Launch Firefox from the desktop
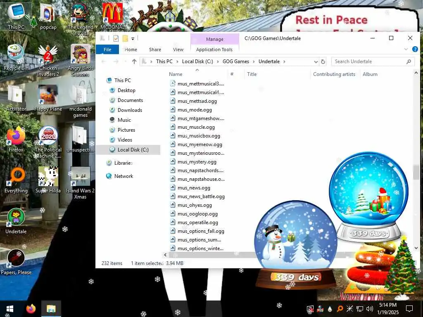The width and height of the screenshot is (423, 317). (16, 139)
